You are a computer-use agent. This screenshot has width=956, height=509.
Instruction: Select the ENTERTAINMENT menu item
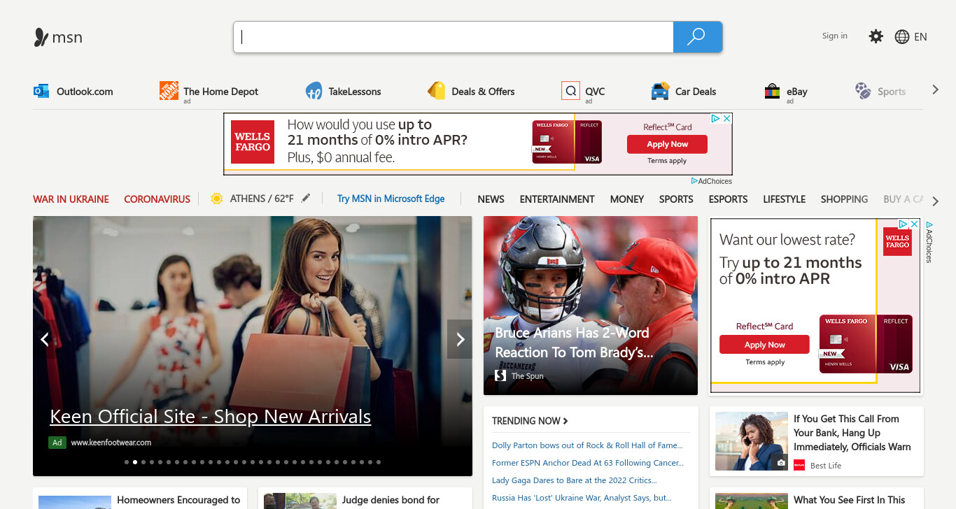[557, 199]
